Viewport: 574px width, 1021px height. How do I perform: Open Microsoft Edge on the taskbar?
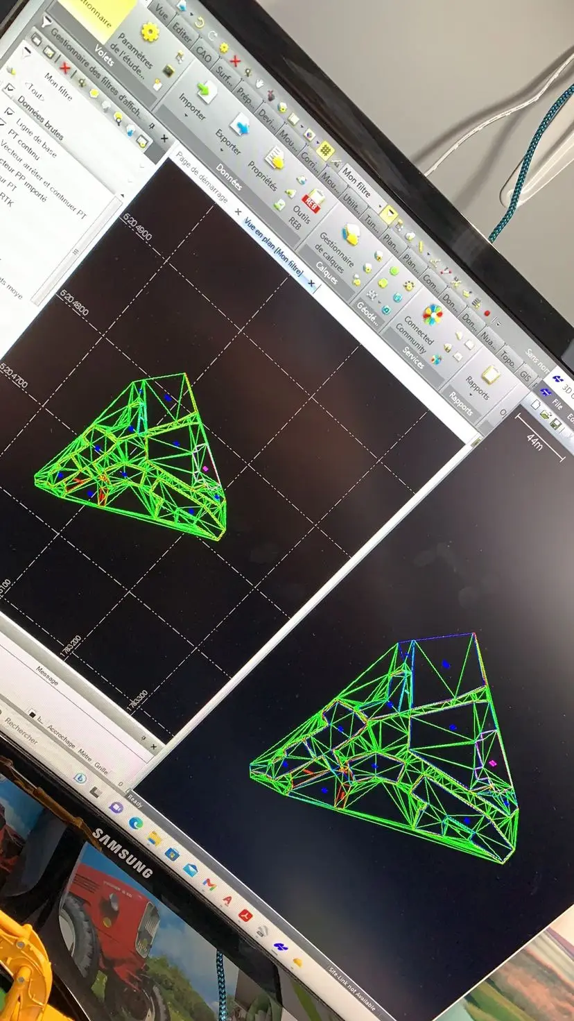click(136, 823)
